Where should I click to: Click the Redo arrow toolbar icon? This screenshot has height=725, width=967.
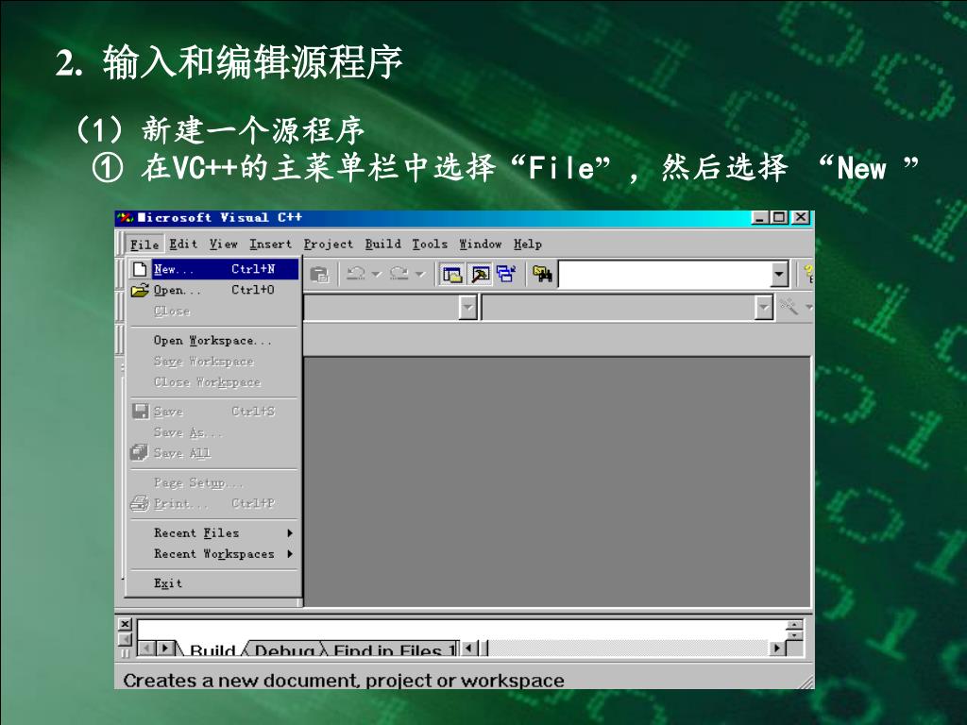tap(399, 274)
